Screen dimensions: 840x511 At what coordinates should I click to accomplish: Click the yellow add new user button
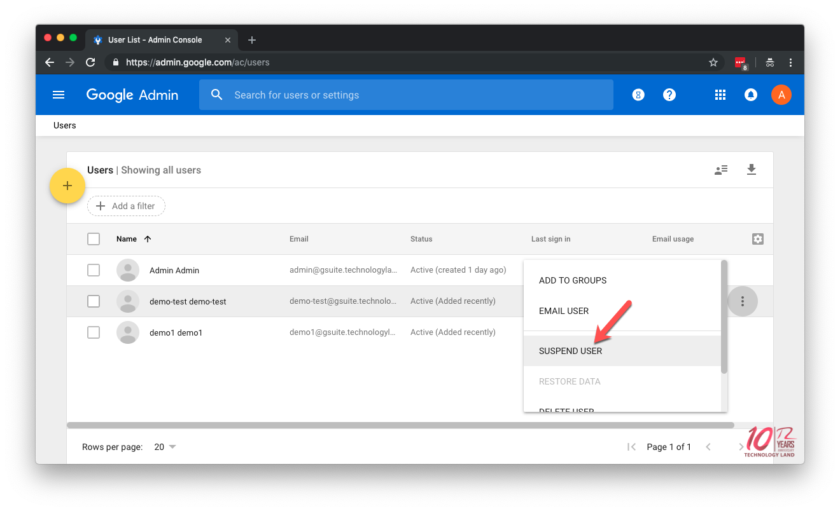(x=67, y=186)
